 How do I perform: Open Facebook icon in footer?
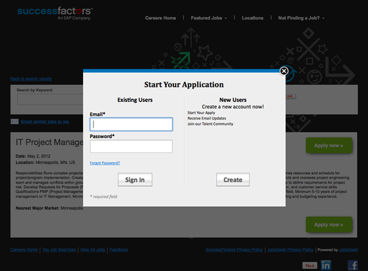pos(353,266)
